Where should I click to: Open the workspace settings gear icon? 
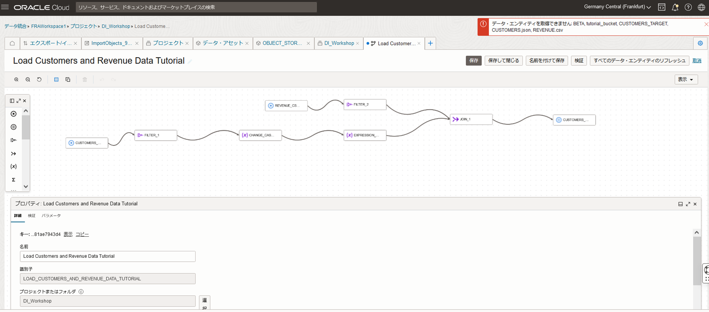[x=700, y=43]
